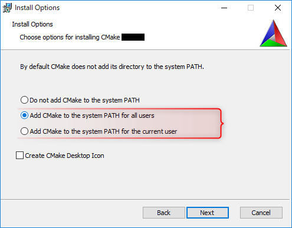Go to the previous step with Back
The width and height of the screenshot is (292, 228).
coord(163,213)
